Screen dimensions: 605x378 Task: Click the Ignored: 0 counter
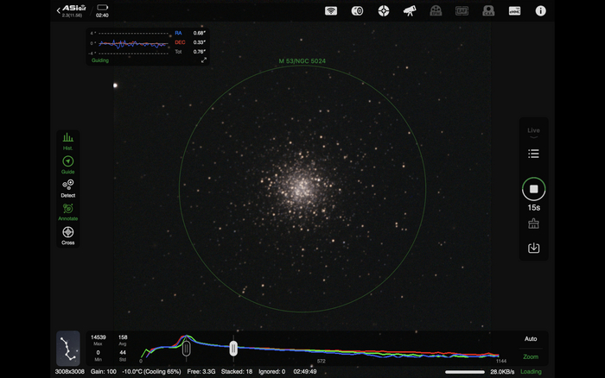271,371
